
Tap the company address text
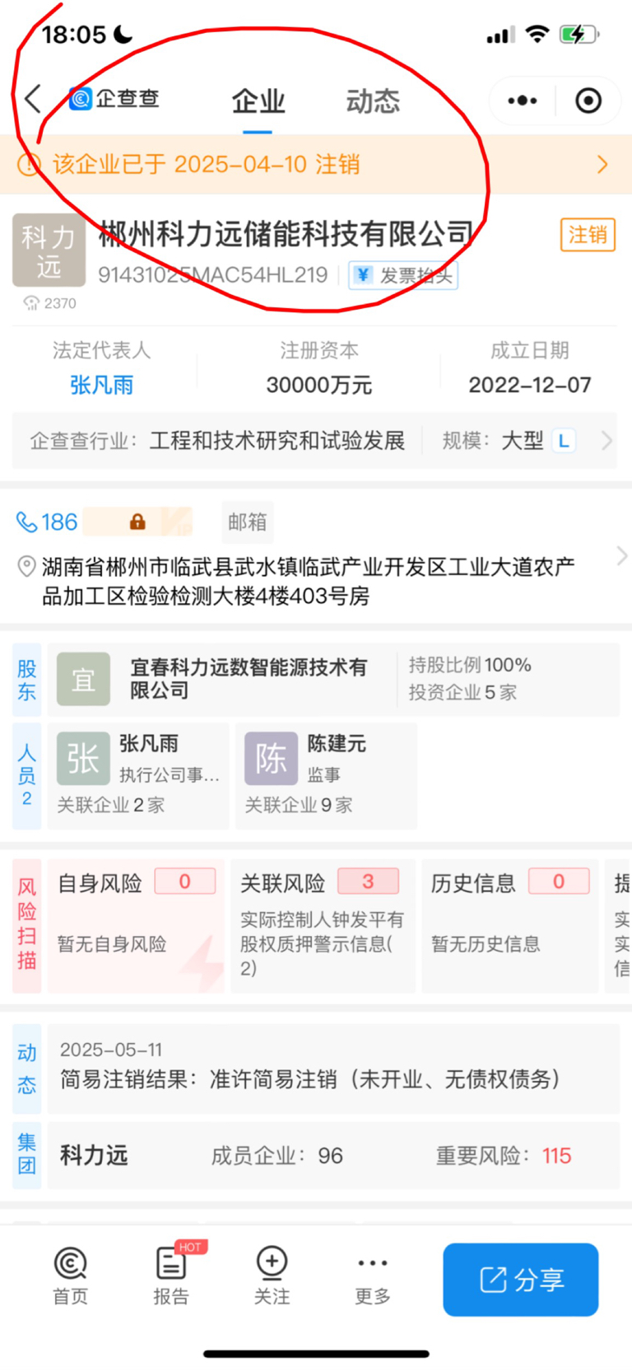(x=309, y=581)
